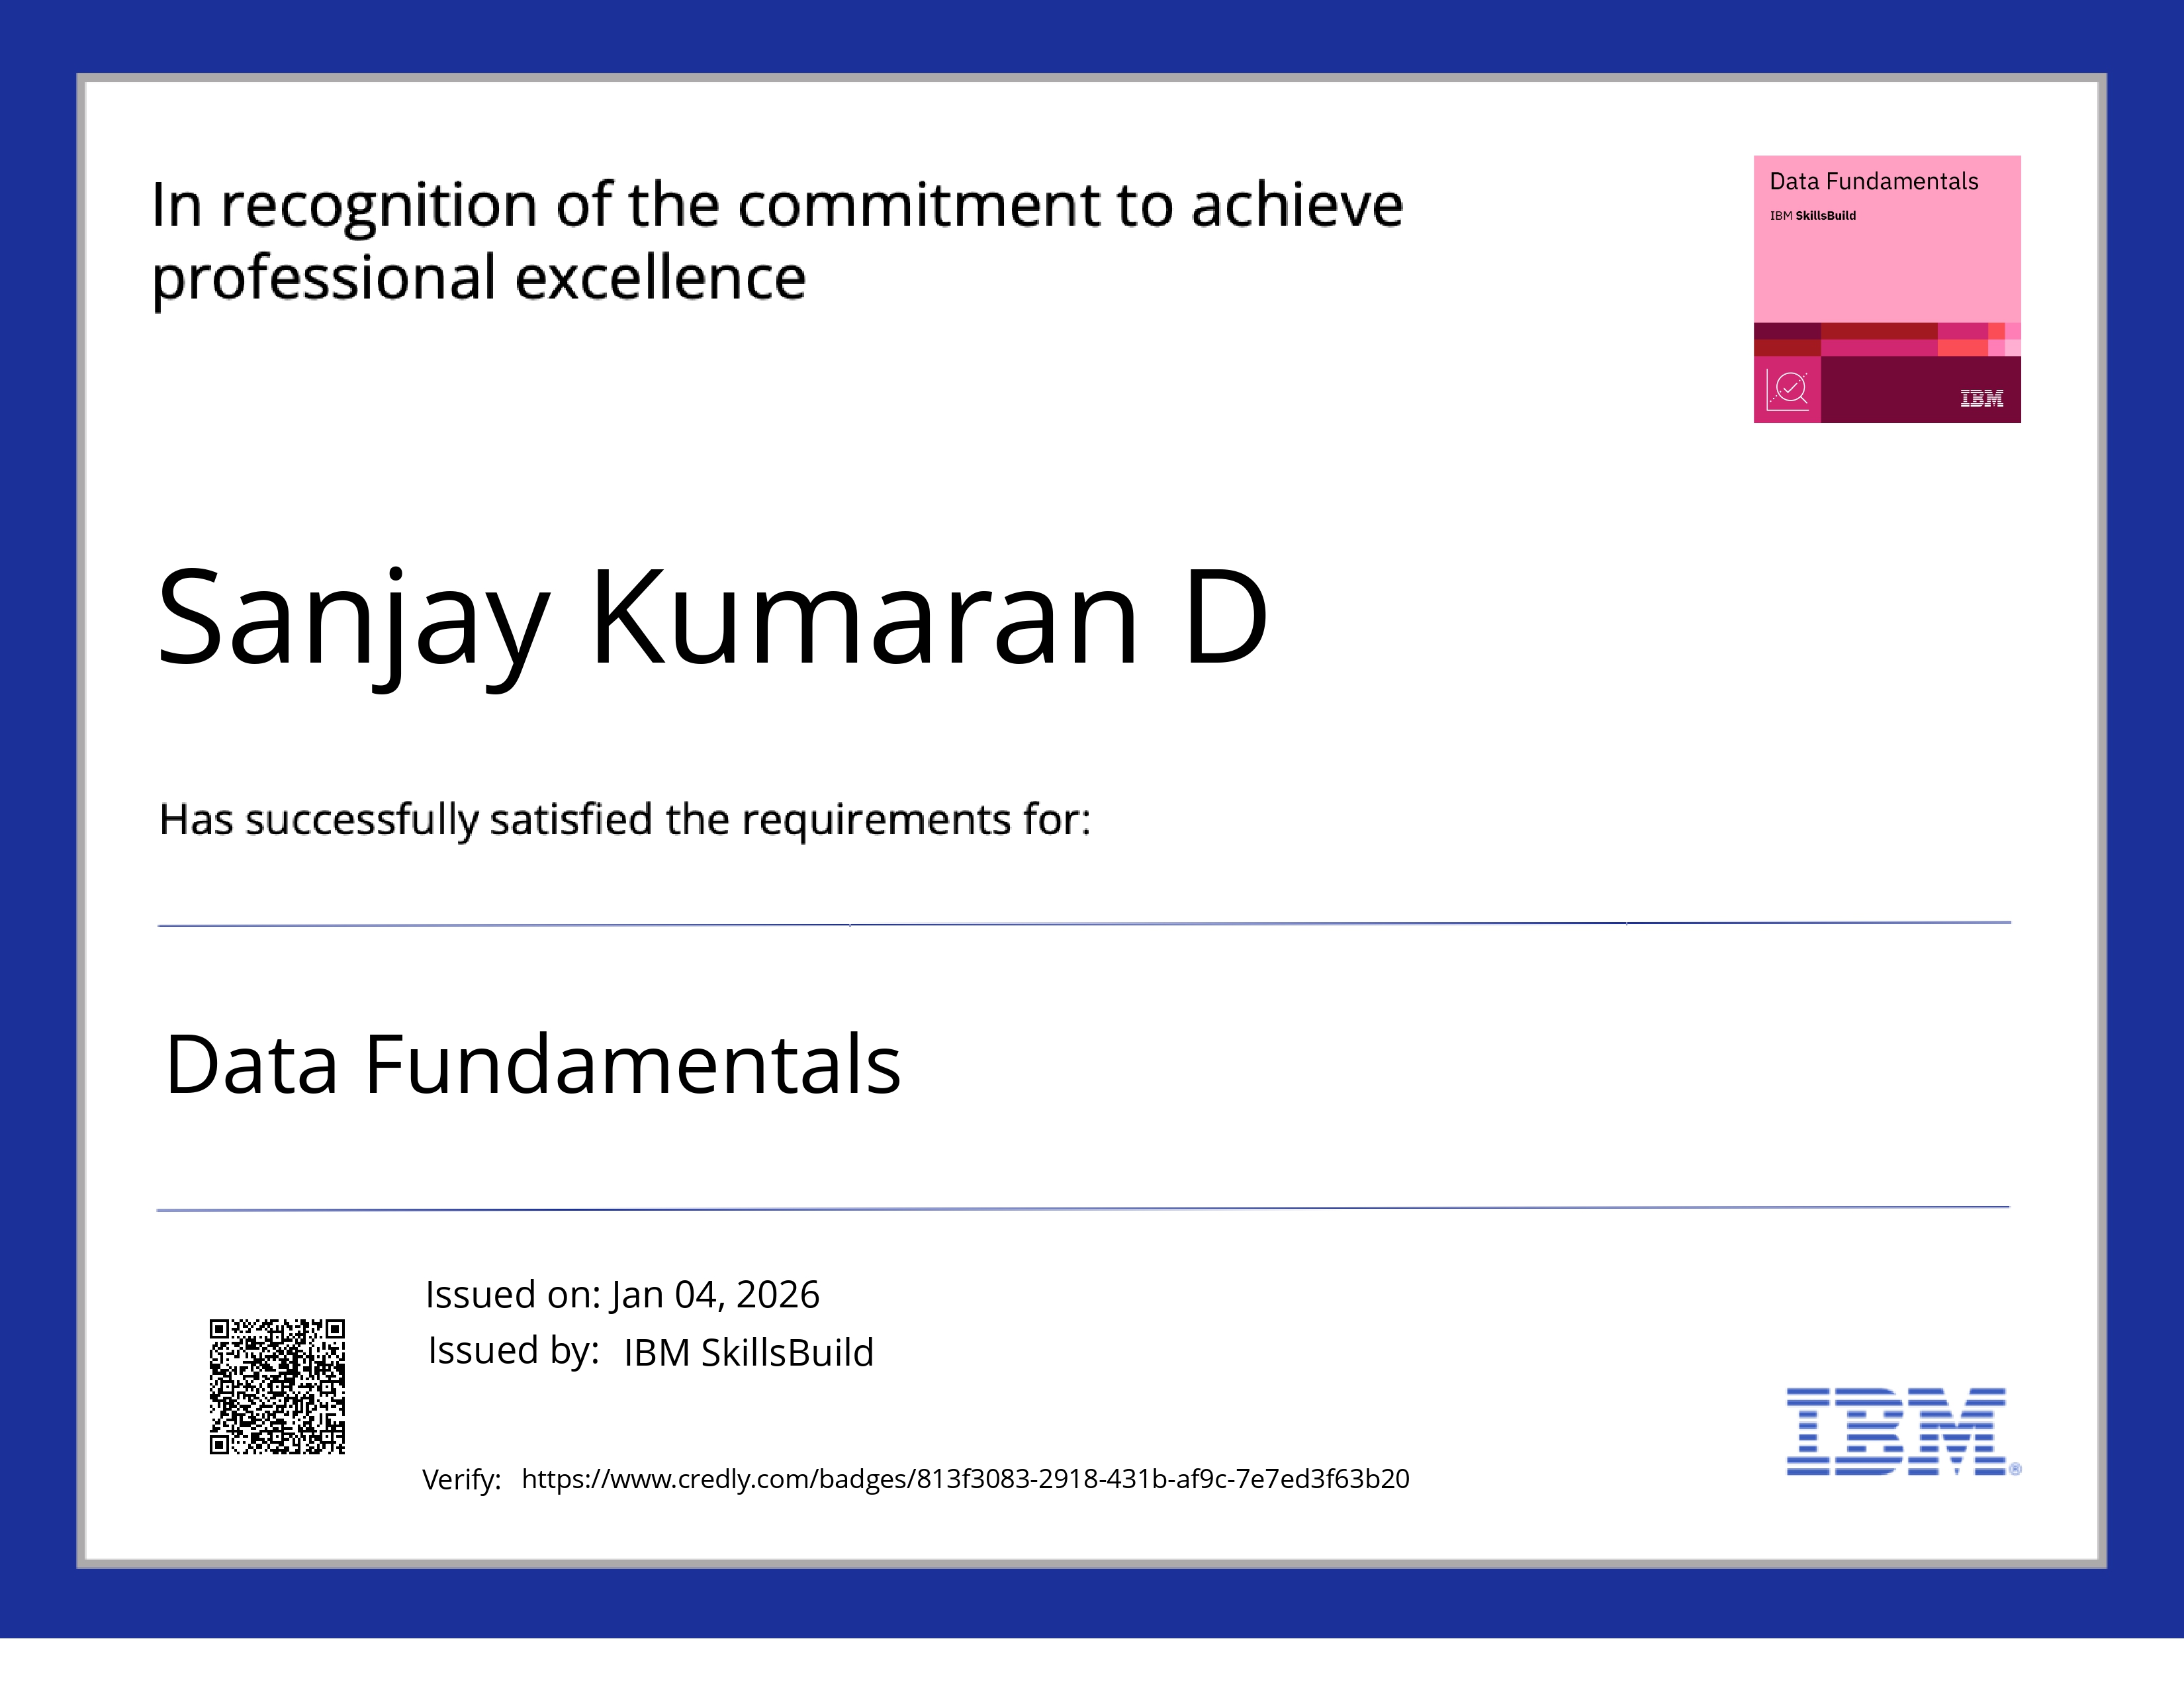The width and height of the screenshot is (2184, 1688).
Task: Click the magnifier chart icon on badge
Action: coord(1787,389)
